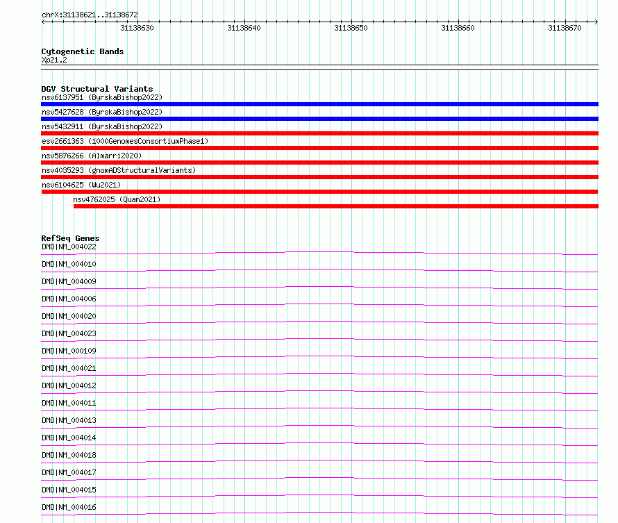Open variant nsv5427628 (ByrskaBishop2022) label

click(x=102, y=112)
